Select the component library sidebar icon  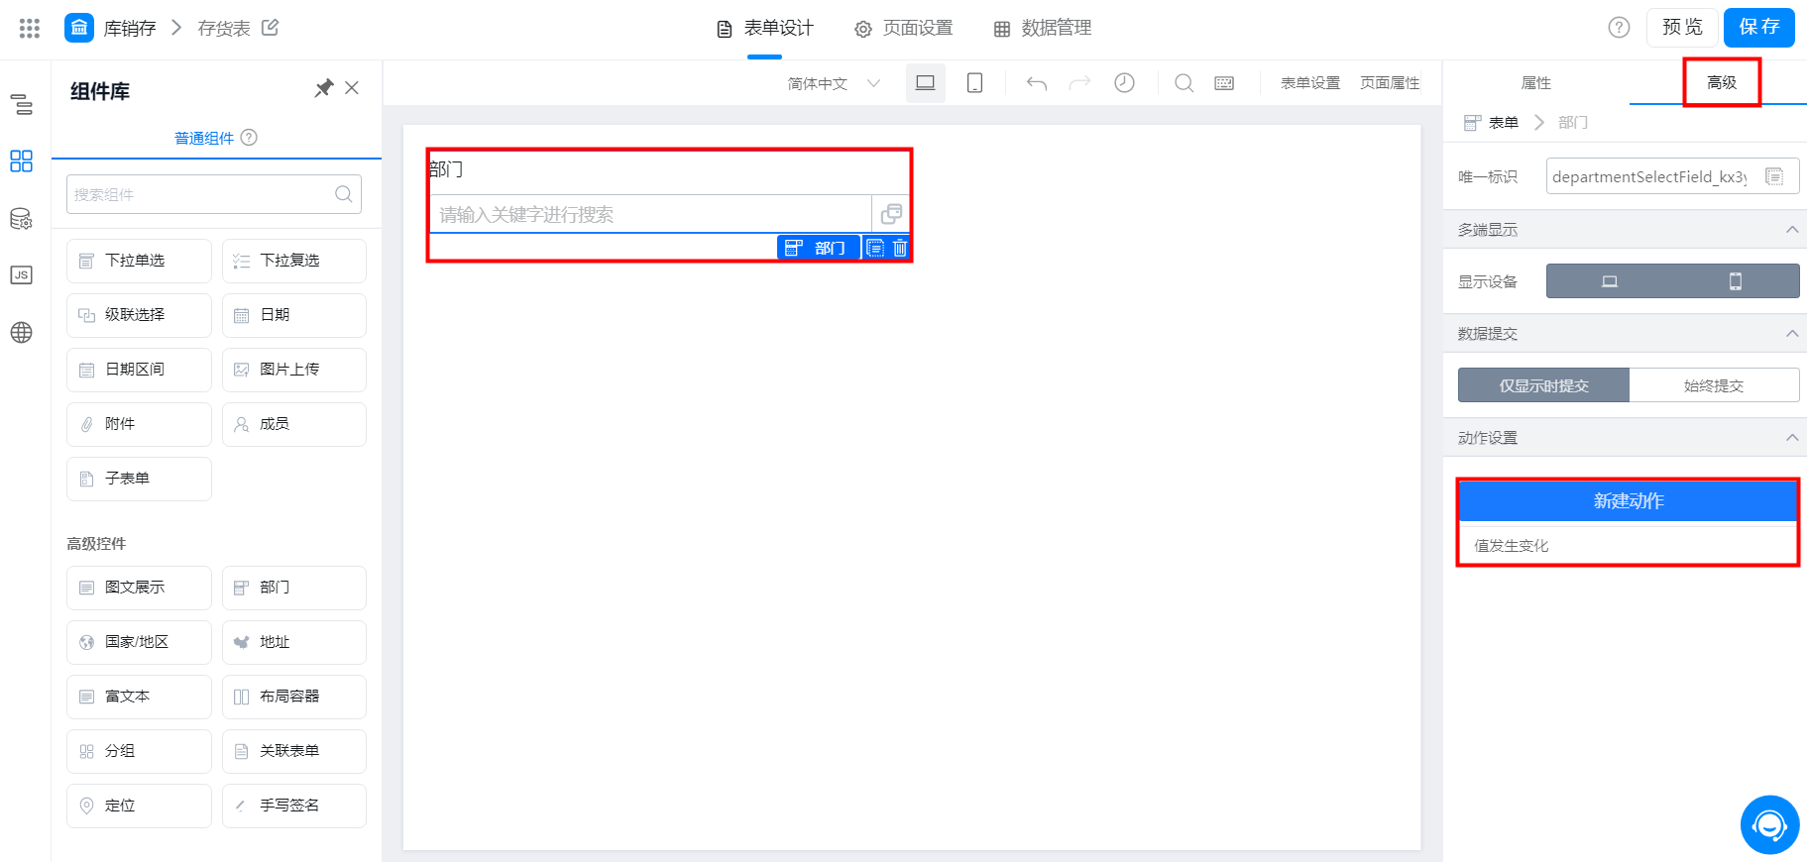coord(22,161)
